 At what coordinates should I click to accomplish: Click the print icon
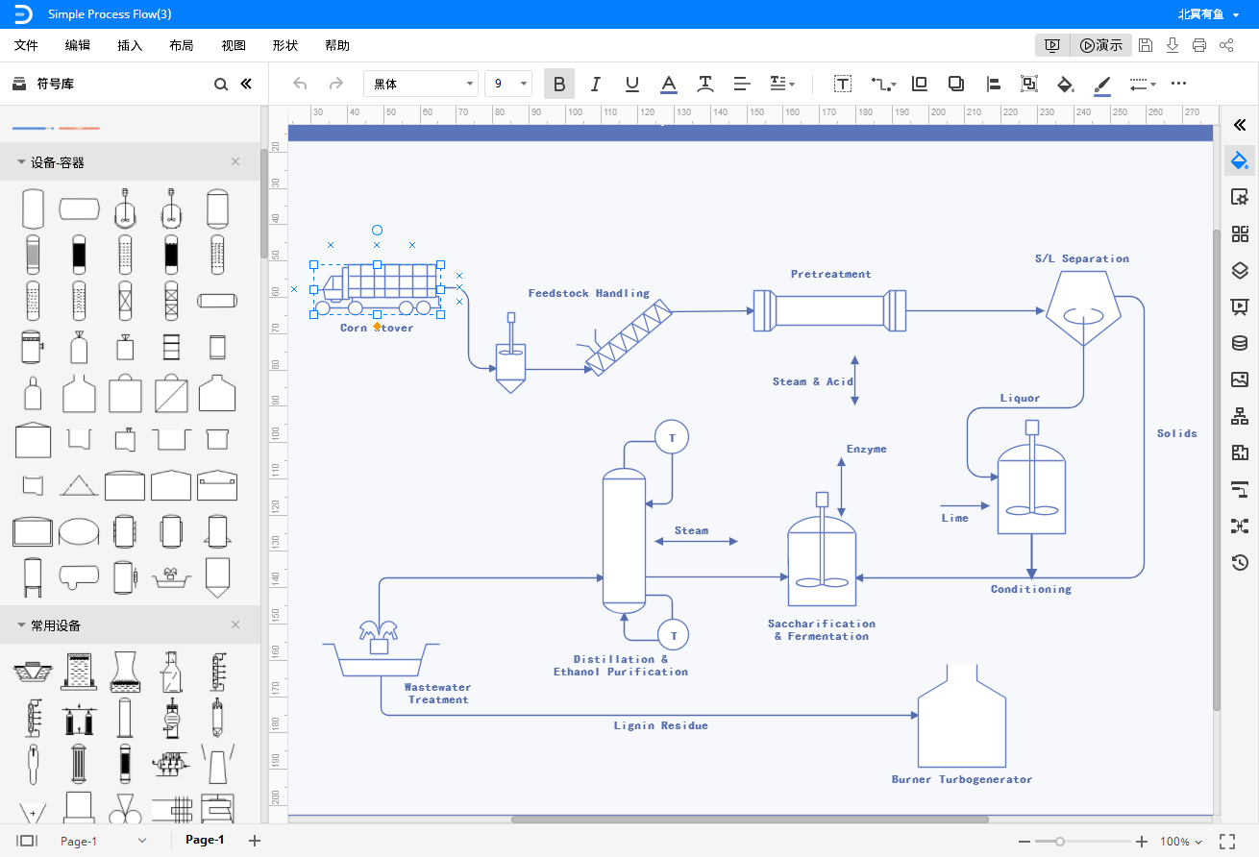[x=1199, y=45]
